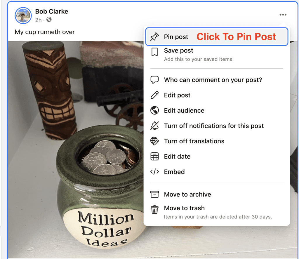Click the crossed-out bell notifications icon

pyautogui.click(x=154, y=126)
